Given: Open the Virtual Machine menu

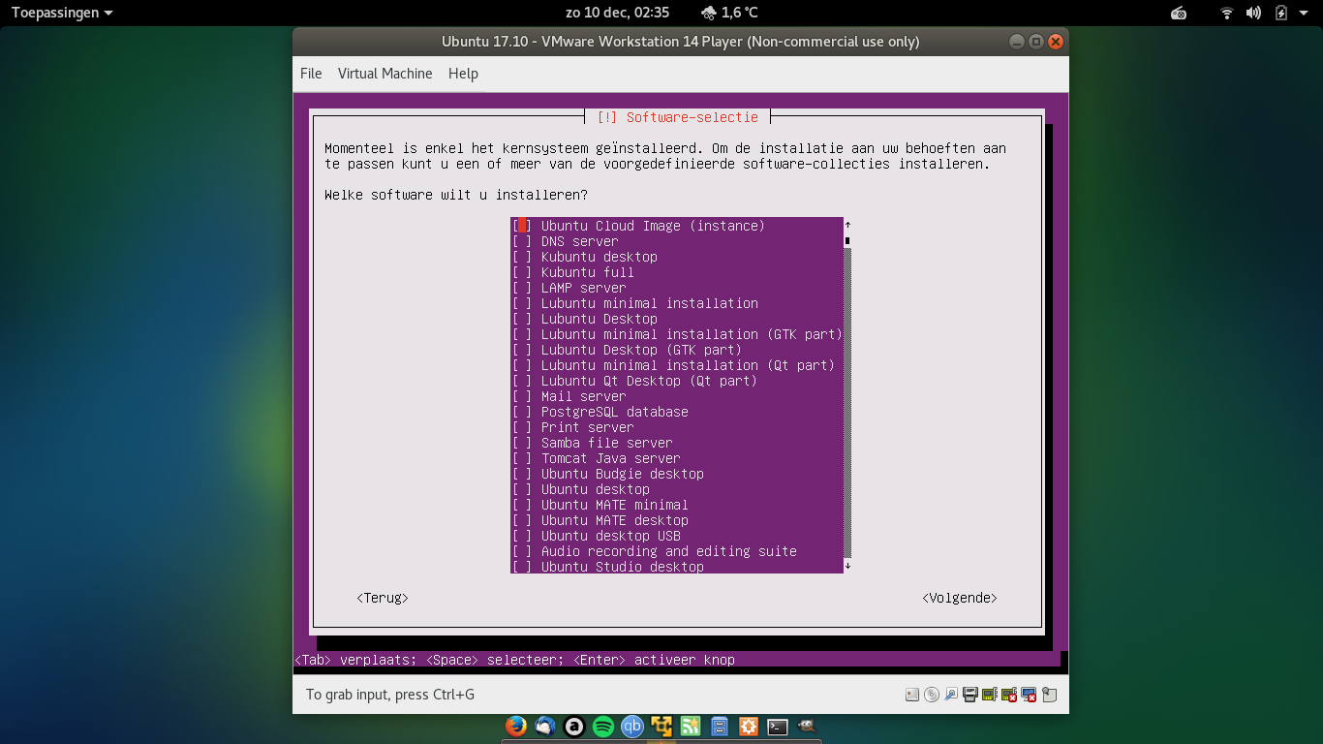Looking at the screenshot, I should pos(385,74).
